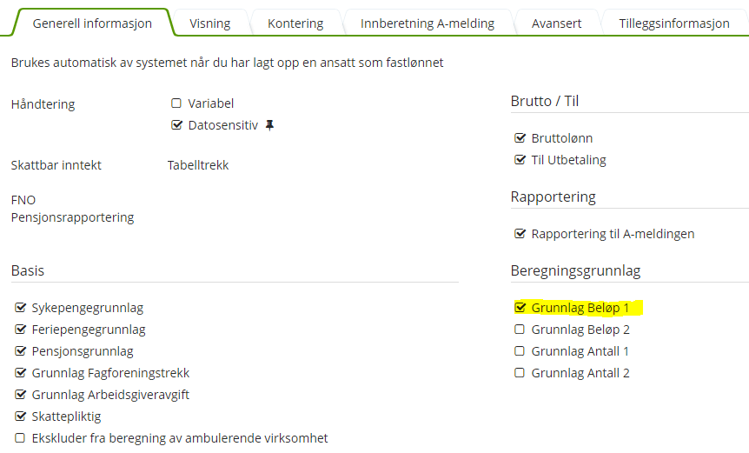Toggle the Sykepengegrunnlag checkbox

[x=20, y=308]
